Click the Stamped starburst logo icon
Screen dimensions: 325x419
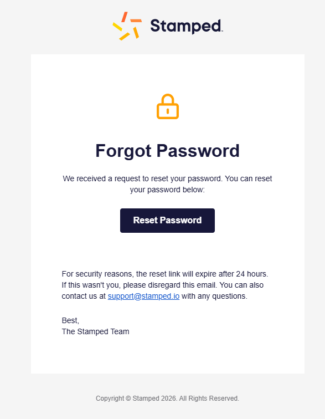(x=127, y=26)
